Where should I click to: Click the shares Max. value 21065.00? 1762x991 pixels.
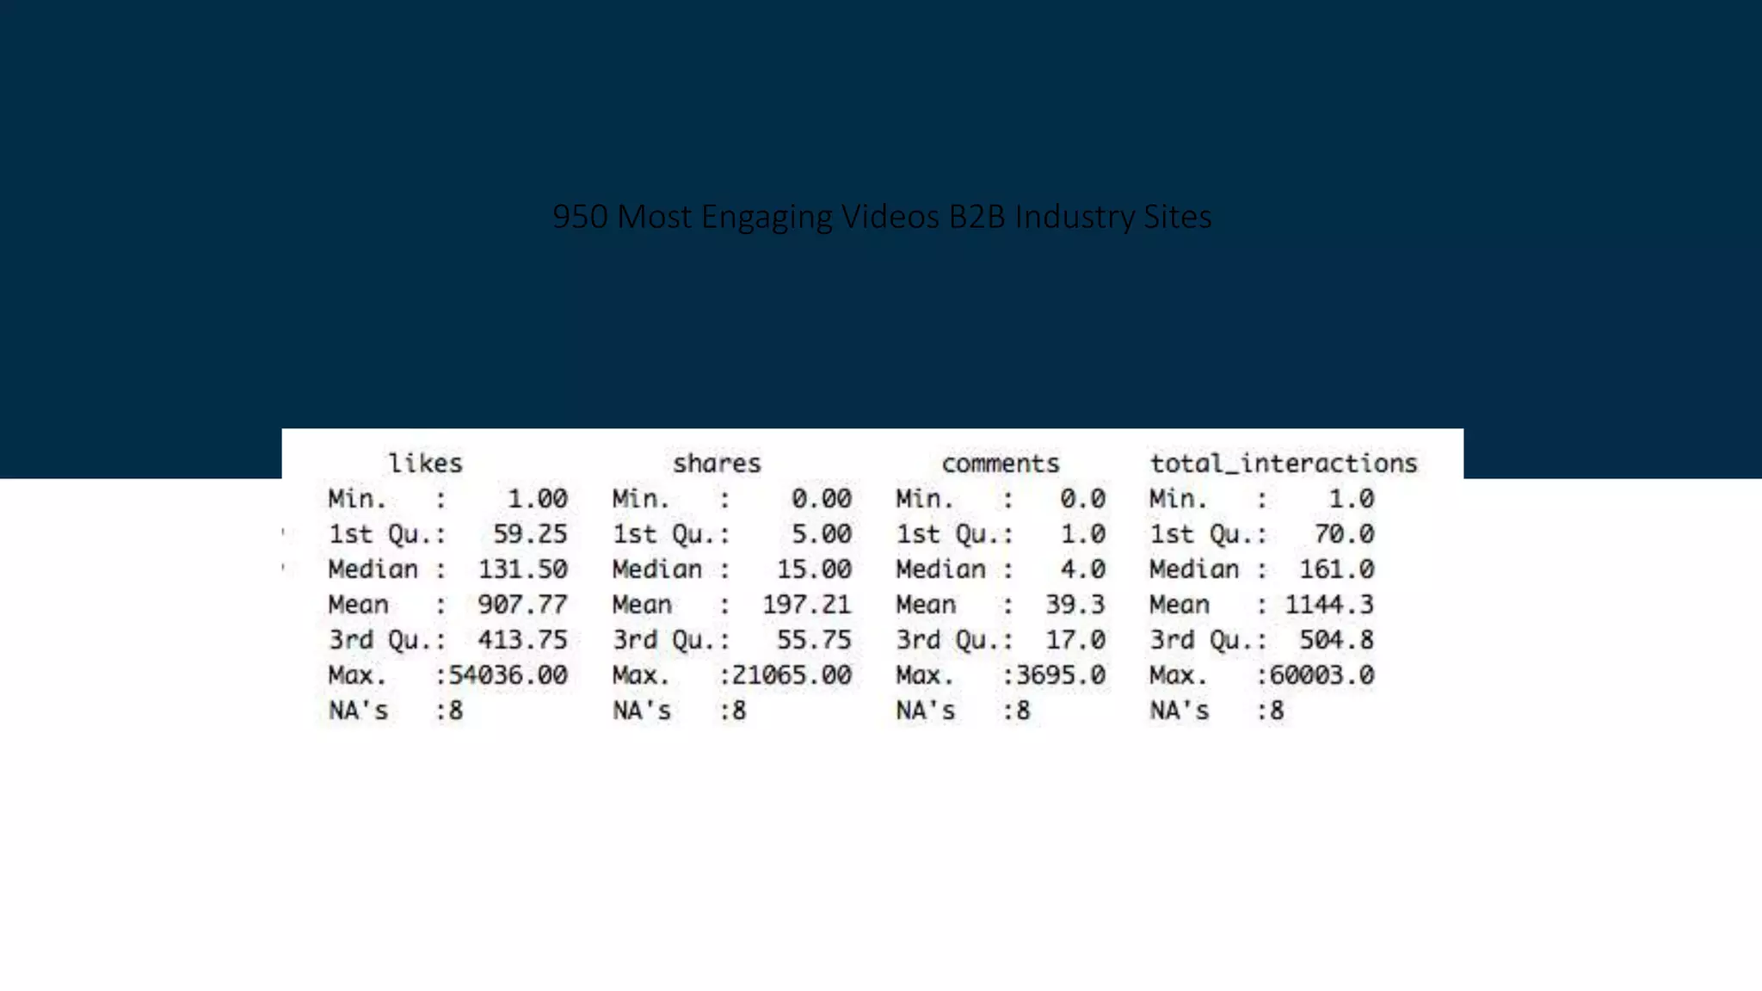click(792, 675)
